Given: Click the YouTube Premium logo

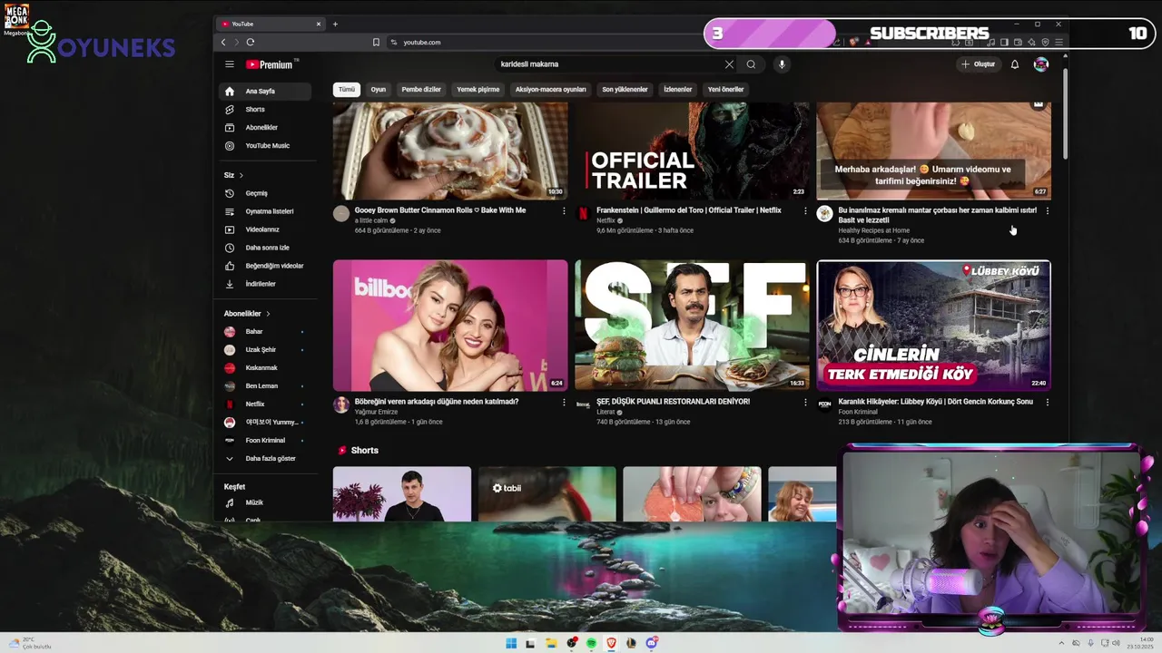Looking at the screenshot, I should pos(270,64).
